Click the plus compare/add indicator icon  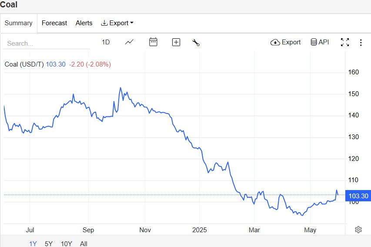point(176,42)
